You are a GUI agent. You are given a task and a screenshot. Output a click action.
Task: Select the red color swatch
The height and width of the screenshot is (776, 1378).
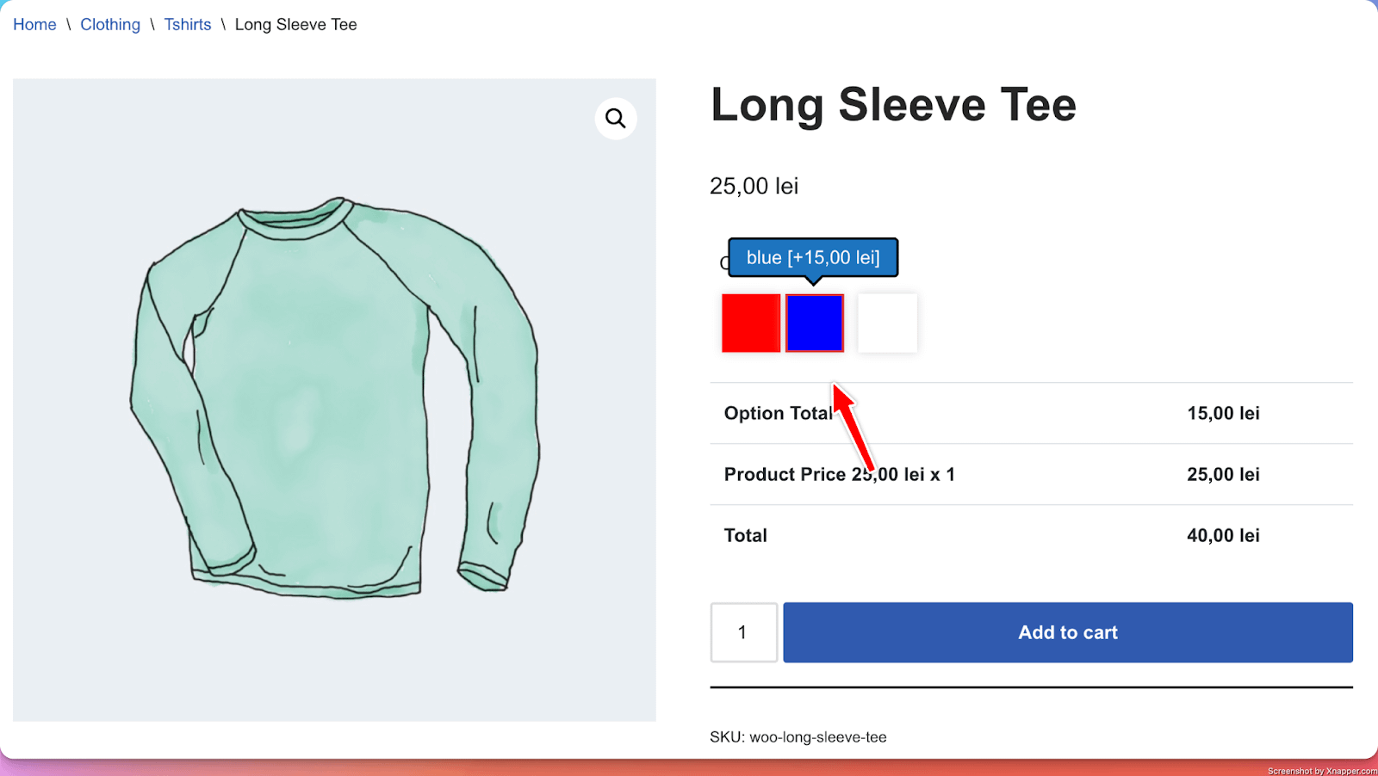[x=751, y=323]
